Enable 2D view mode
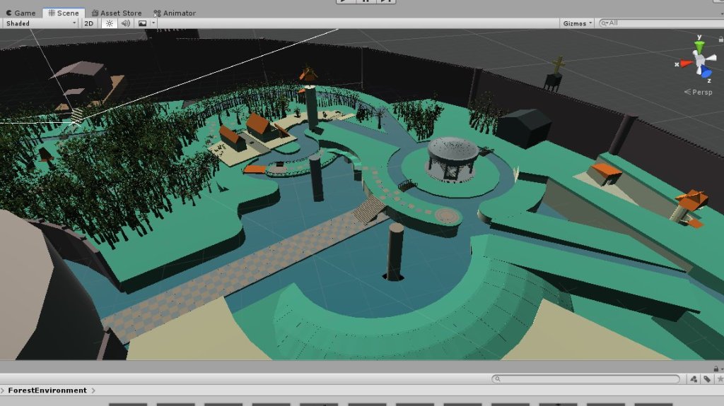Viewport: 724px width, 406px height. point(89,23)
